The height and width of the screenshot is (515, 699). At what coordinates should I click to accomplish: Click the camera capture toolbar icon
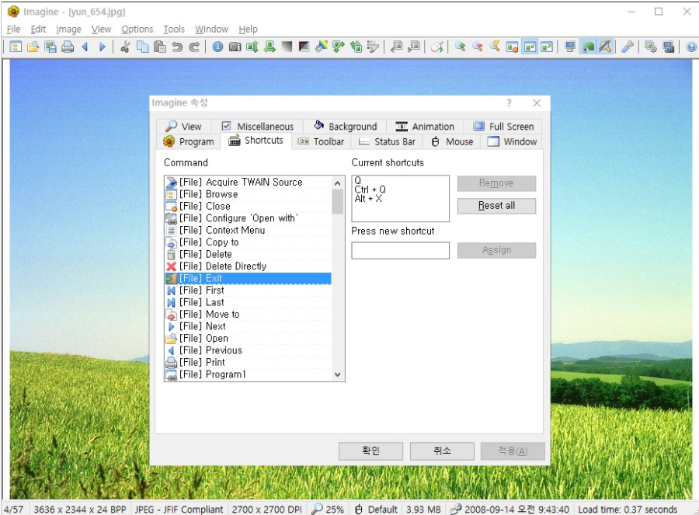235,47
